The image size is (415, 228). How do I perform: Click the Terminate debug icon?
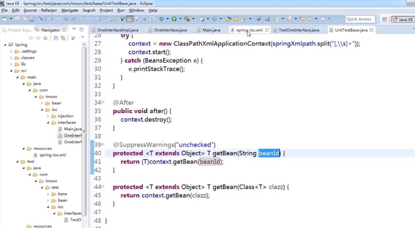66,19
